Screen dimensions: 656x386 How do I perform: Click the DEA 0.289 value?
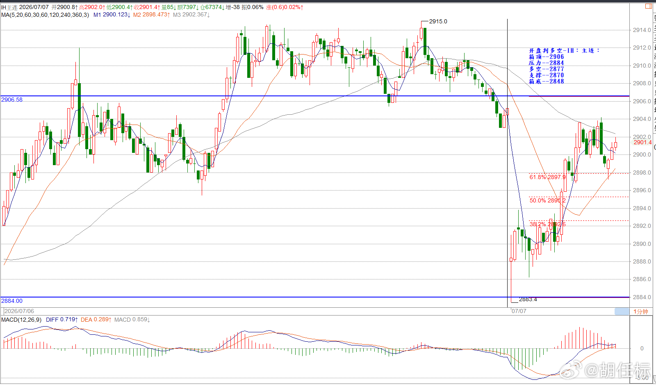point(96,320)
